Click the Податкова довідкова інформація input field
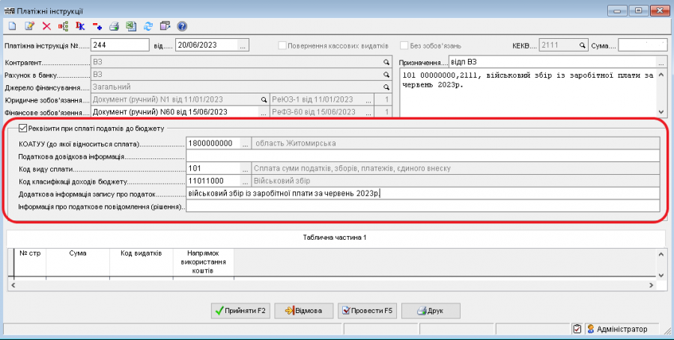Image resolution: width=674 pixels, height=340 pixels. pyautogui.click(x=422, y=155)
